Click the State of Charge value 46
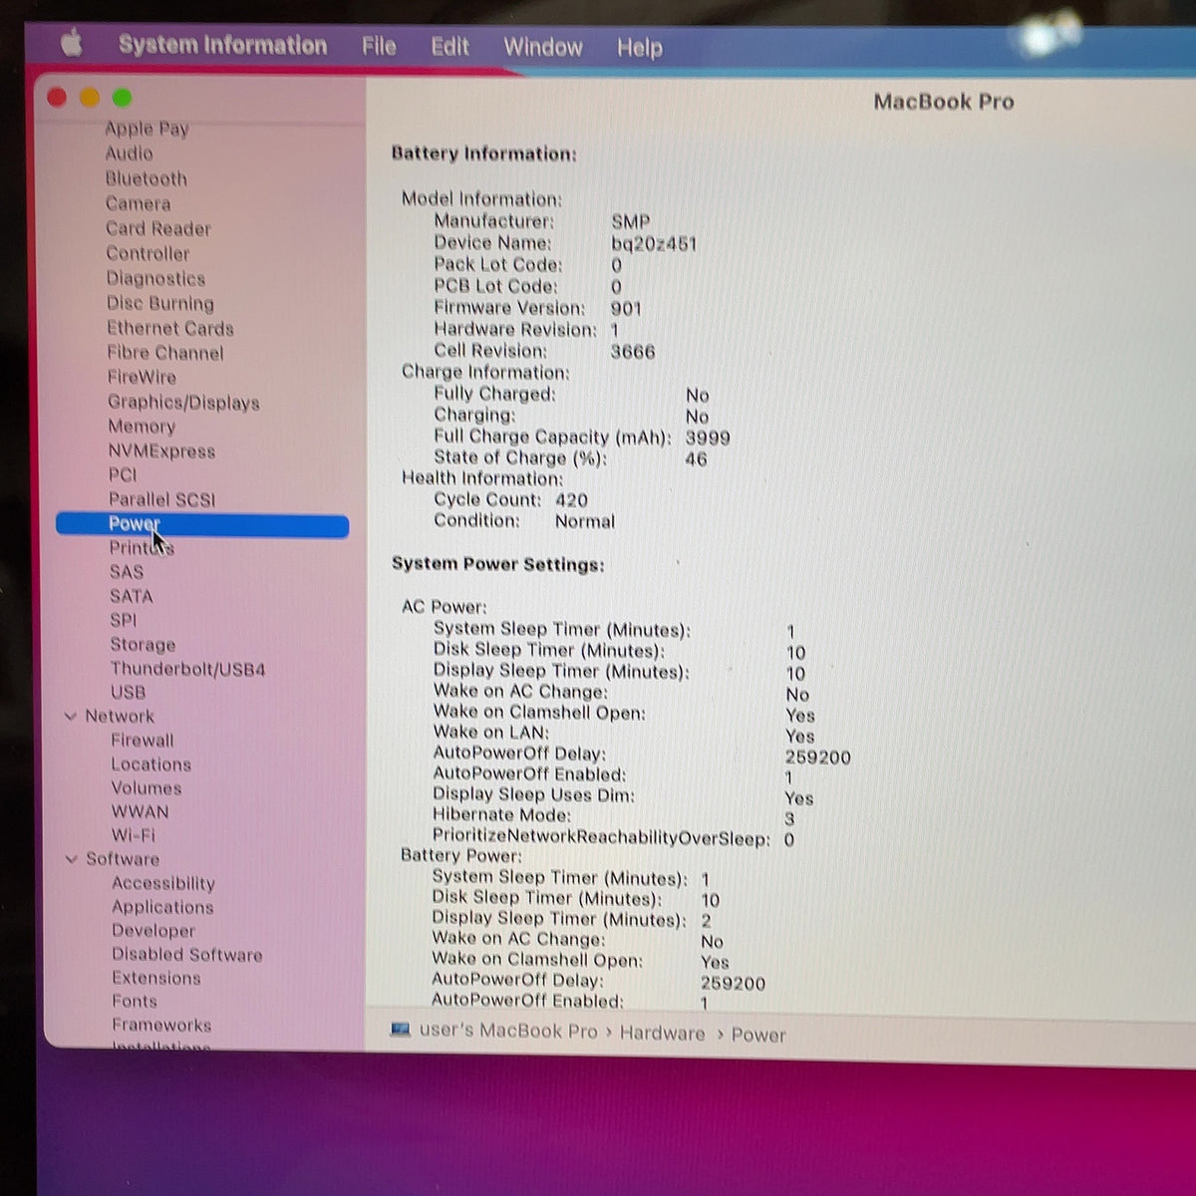Viewport: 1196px width, 1196px height. [x=696, y=459]
